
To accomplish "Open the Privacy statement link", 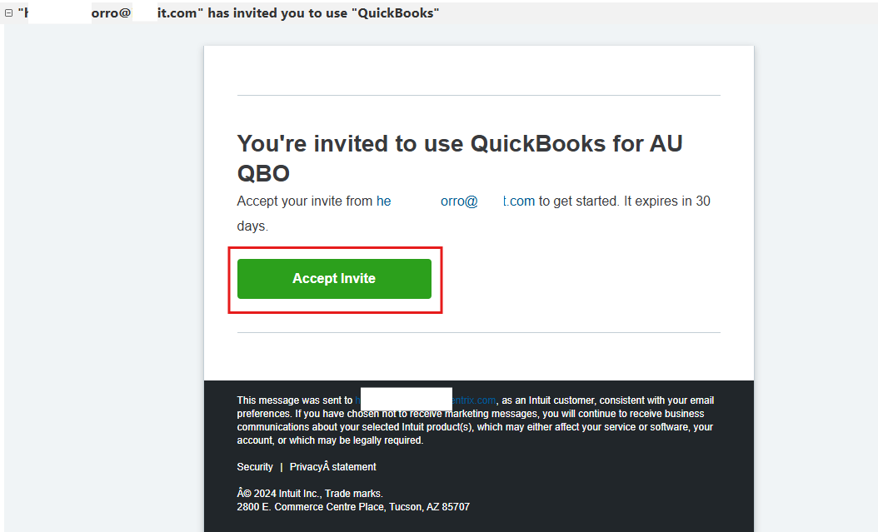I will pyautogui.click(x=332, y=467).
